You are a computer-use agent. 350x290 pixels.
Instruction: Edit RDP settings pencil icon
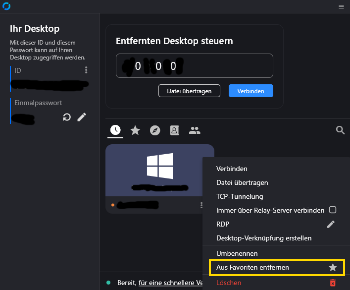click(331, 224)
